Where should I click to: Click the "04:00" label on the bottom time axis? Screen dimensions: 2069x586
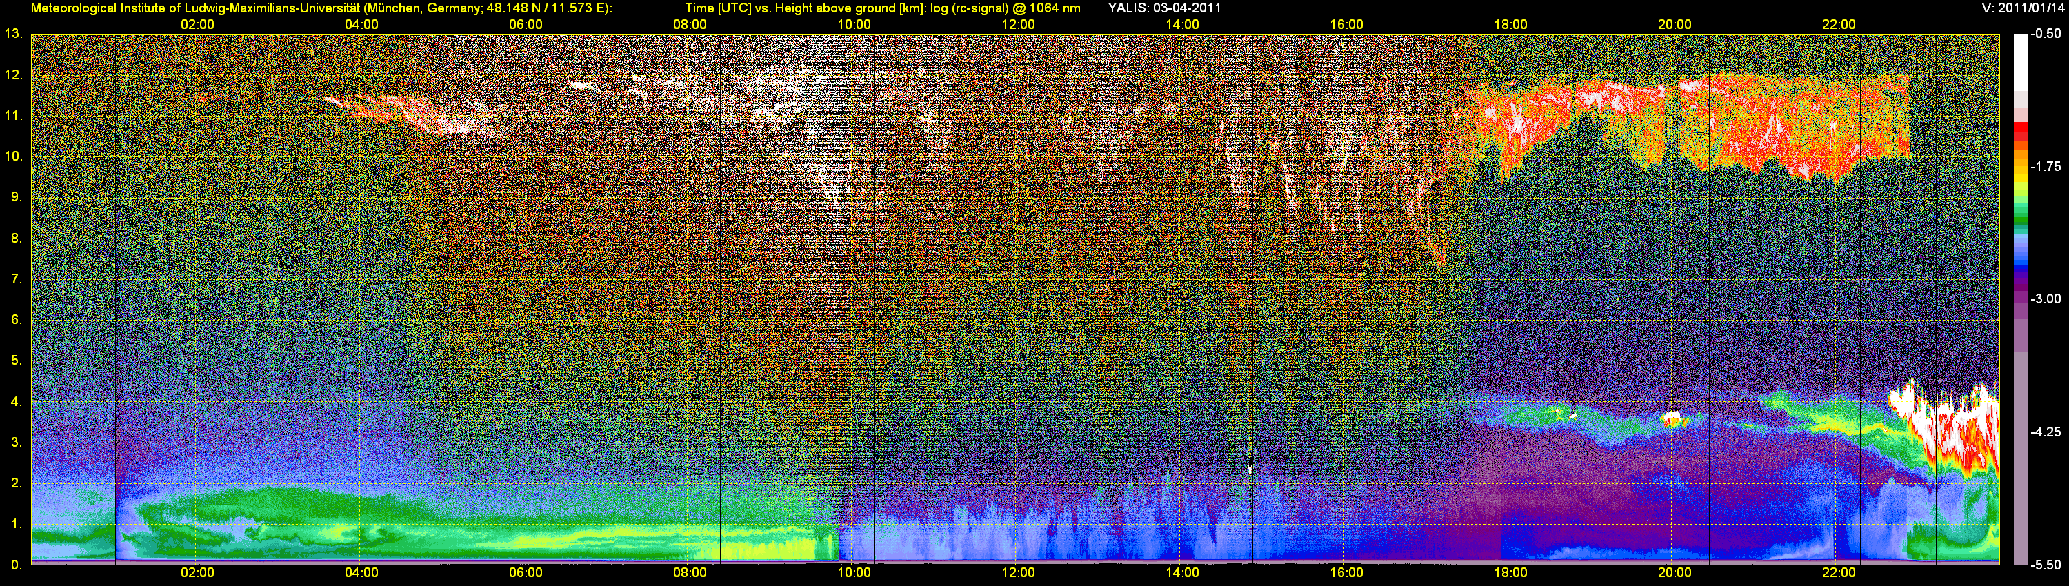point(361,572)
